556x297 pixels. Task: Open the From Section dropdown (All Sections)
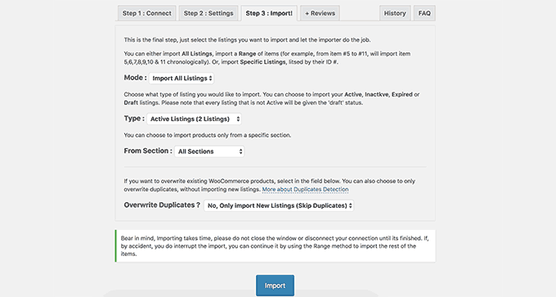click(209, 151)
